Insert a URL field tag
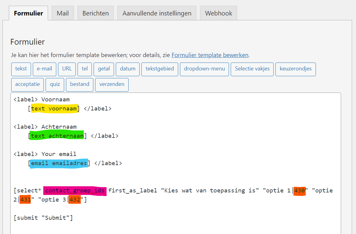Image resolution: width=356 pixels, height=234 pixels. pyautogui.click(x=67, y=69)
